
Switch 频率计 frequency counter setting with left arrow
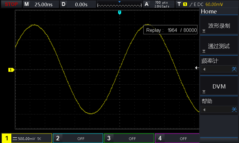click(x=204, y=69)
